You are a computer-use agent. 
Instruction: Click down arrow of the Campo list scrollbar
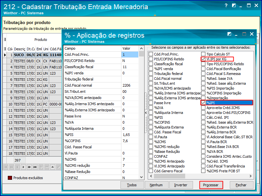pyautogui.click(x=141, y=177)
